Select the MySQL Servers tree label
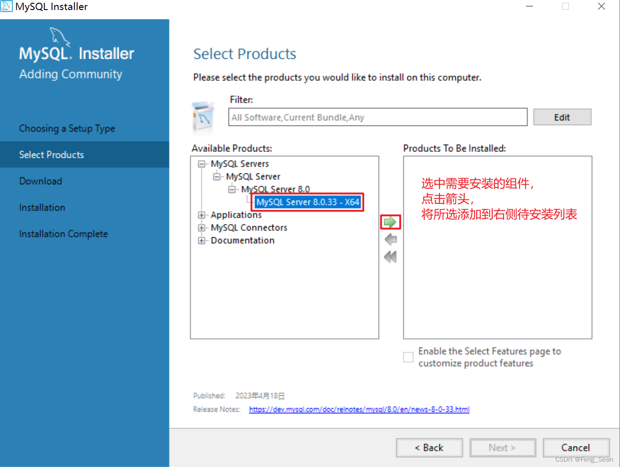The height and width of the screenshot is (467, 620). [x=240, y=164]
